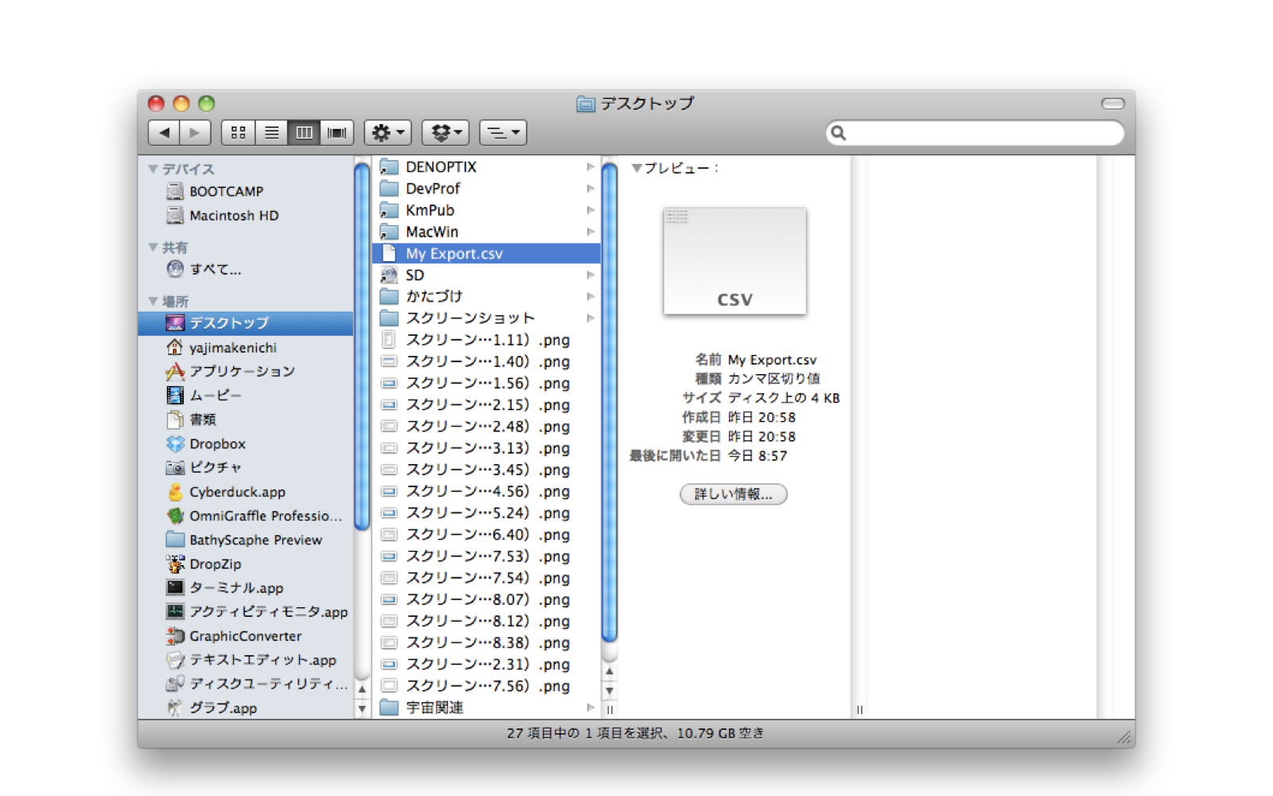Click the 詳しい情報... button
Screen dimensions: 1273x796
point(733,494)
